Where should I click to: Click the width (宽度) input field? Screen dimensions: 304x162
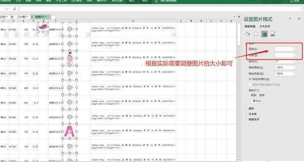(x=286, y=55)
